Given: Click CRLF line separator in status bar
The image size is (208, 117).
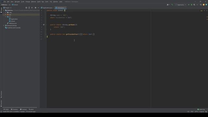Looking at the screenshot, I should tap(192, 112).
